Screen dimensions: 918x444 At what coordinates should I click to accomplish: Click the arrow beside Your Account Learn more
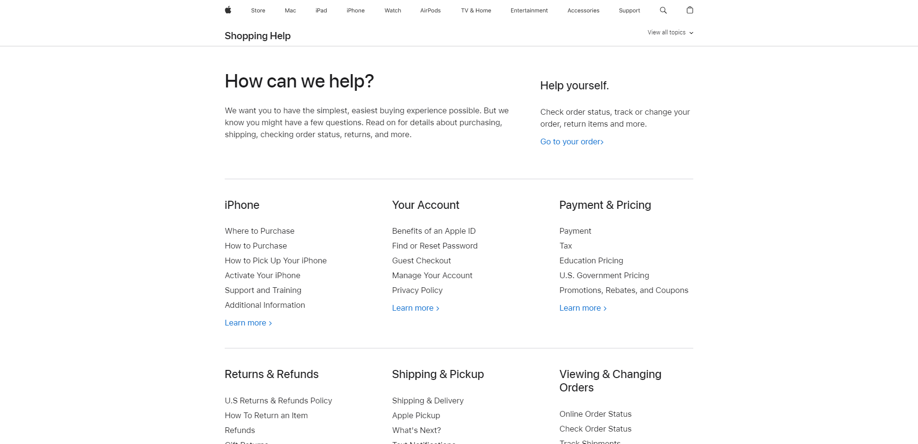(x=437, y=308)
